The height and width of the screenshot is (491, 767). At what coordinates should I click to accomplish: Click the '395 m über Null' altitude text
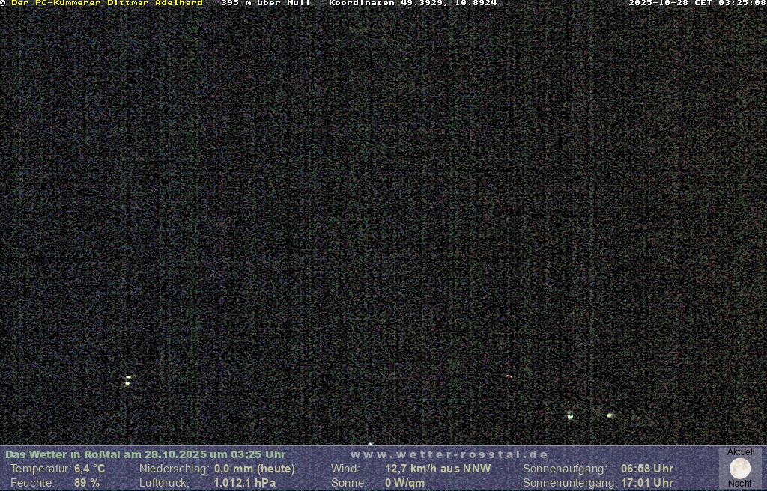tap(266, 4)
